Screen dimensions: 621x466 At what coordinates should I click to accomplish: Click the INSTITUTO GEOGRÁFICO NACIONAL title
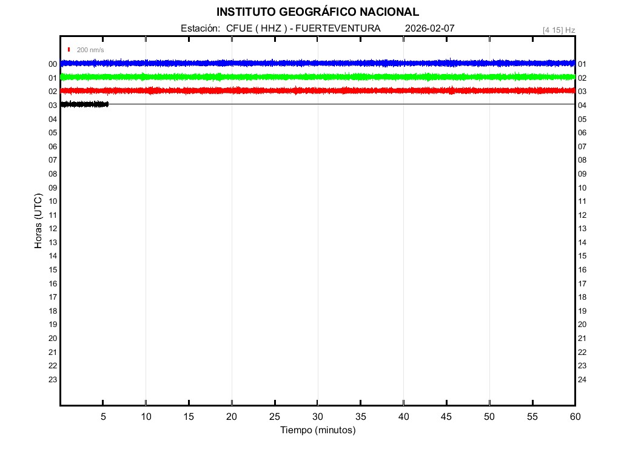pyautogui.click(x=317, y=12)
